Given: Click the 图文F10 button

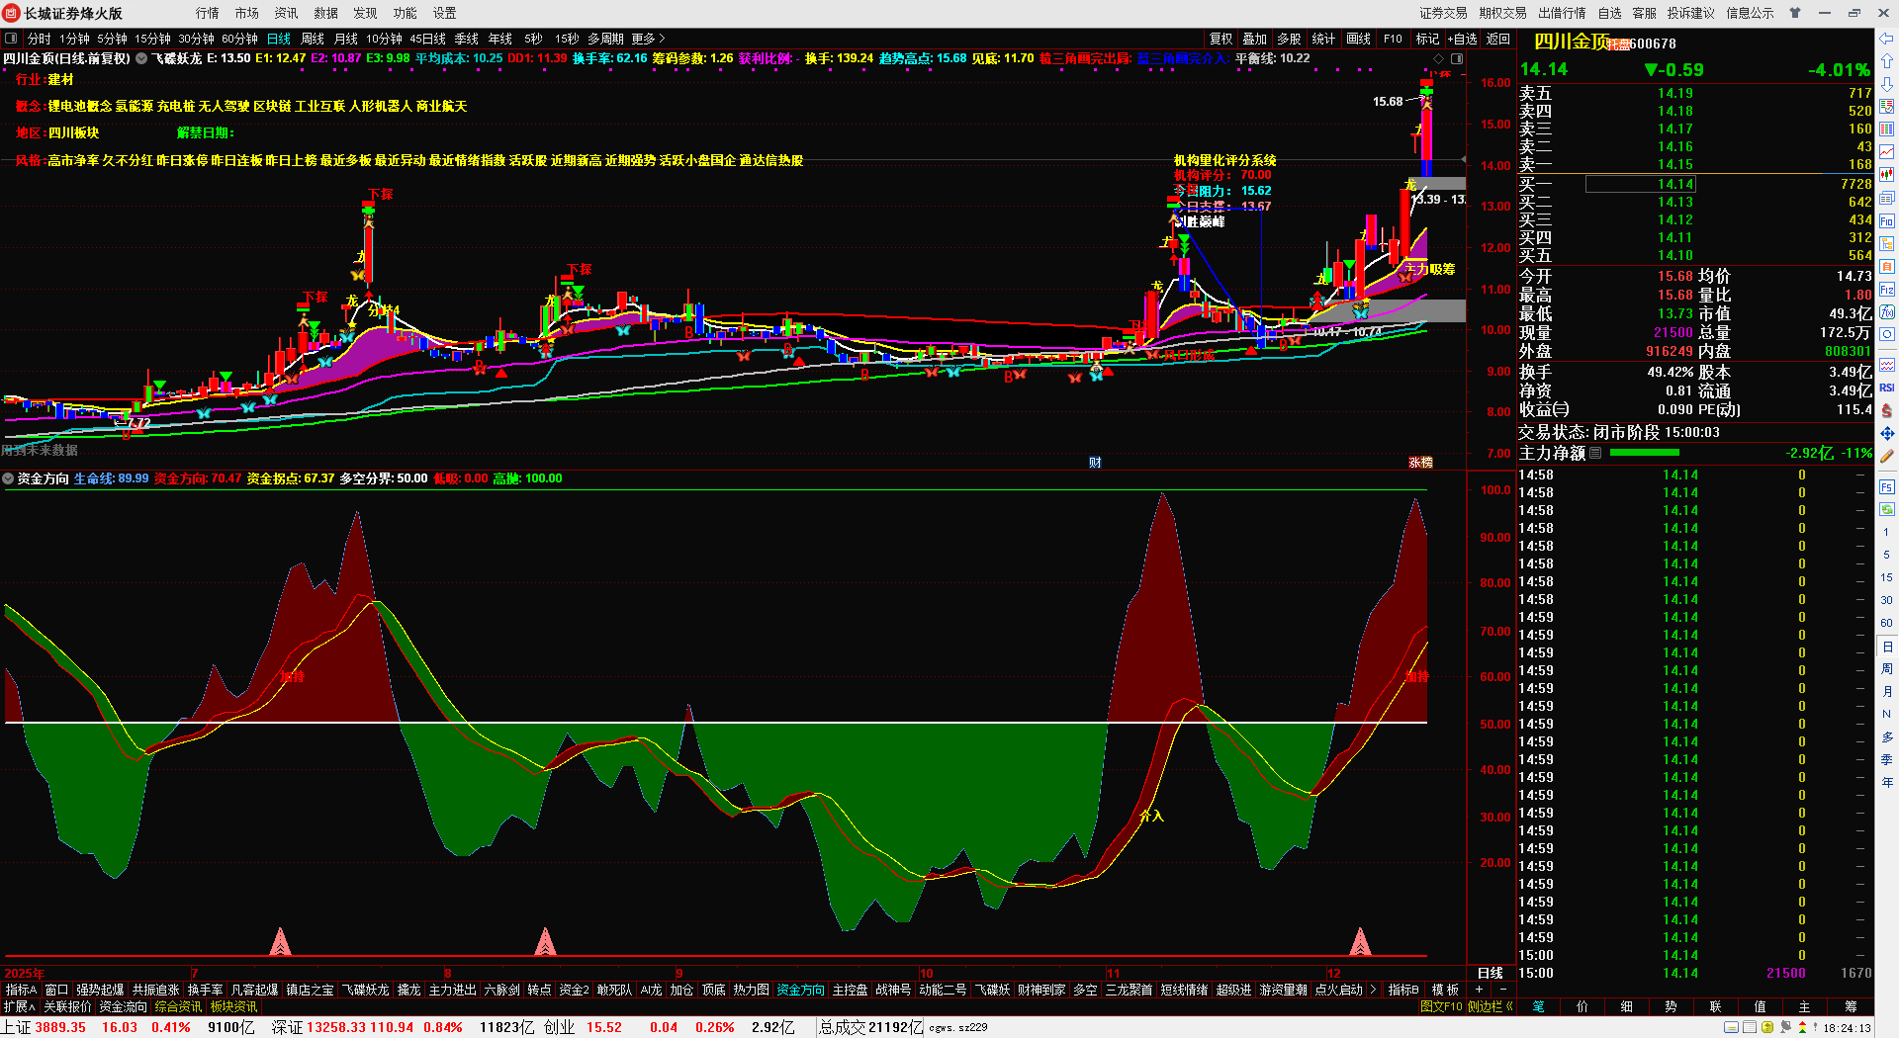Looking at the screenshot, I should 1441,1006.
